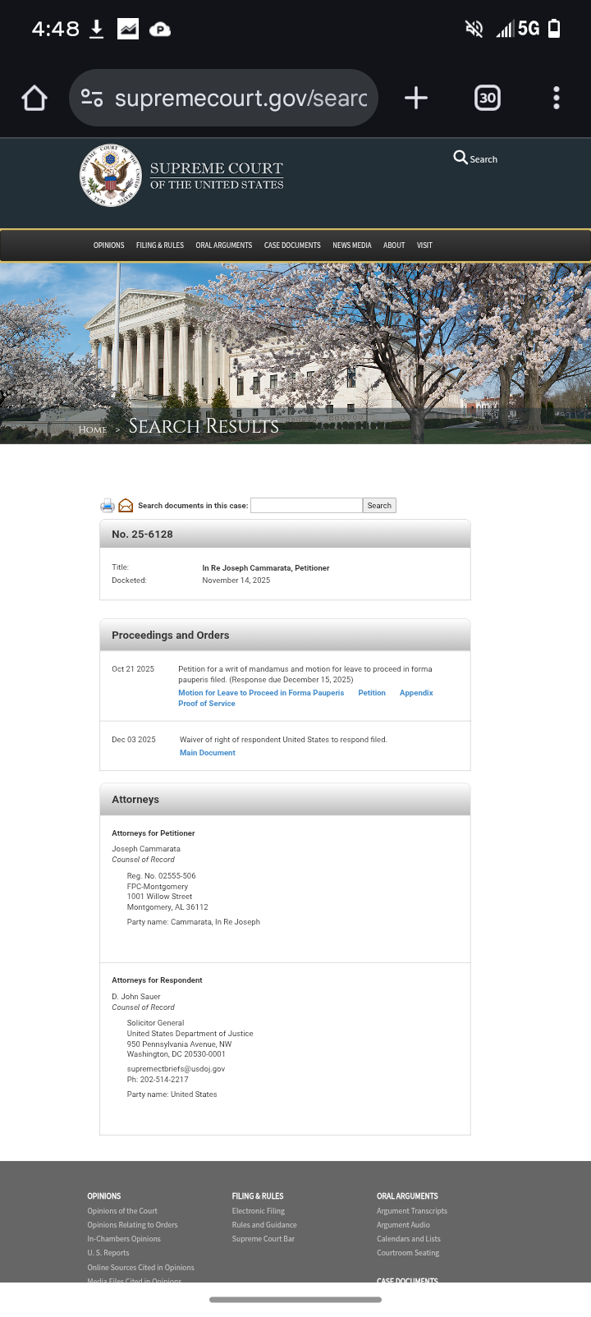Open the Appendix document link

coord(416,693)
